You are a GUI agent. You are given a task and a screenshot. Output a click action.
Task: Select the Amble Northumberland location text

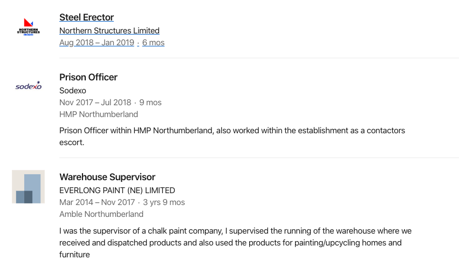[101, 214]
